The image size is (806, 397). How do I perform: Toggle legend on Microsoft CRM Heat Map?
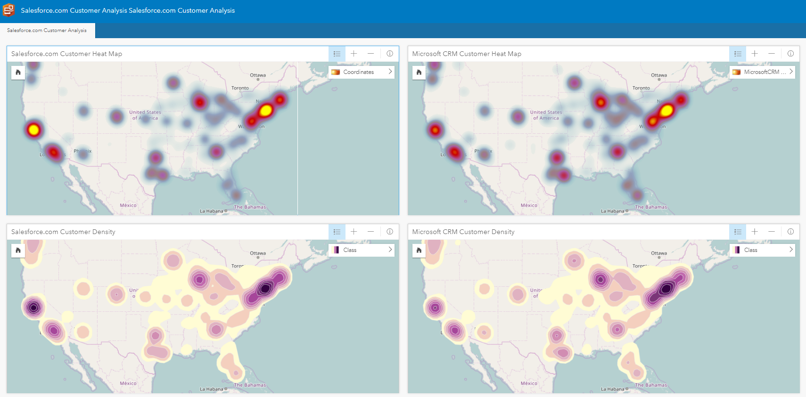tap(738, 54)
